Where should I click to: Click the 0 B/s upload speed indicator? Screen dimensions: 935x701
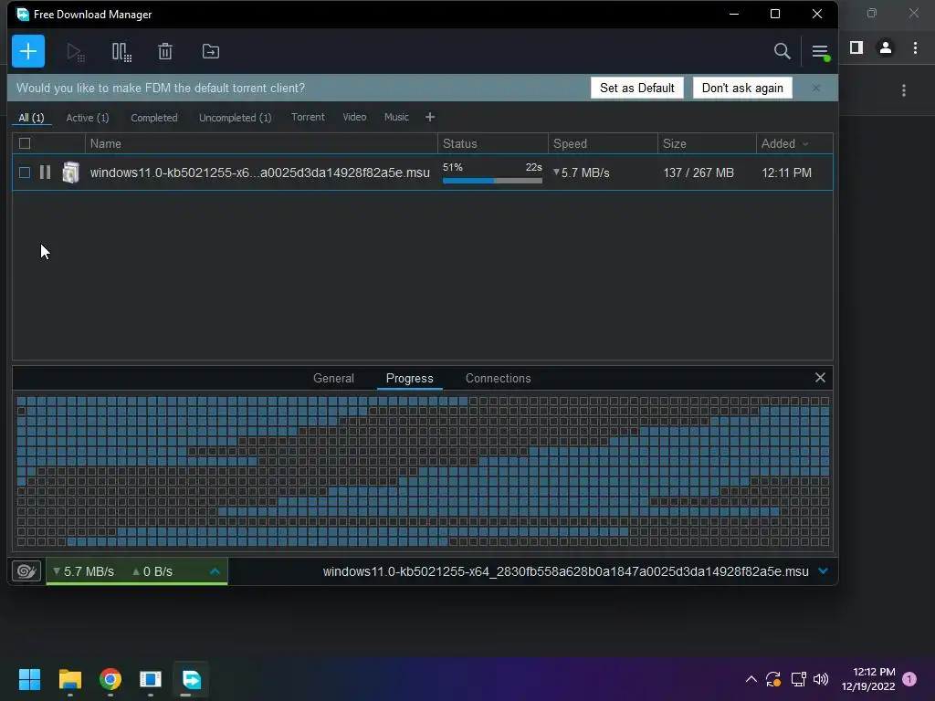click(152, 571)
